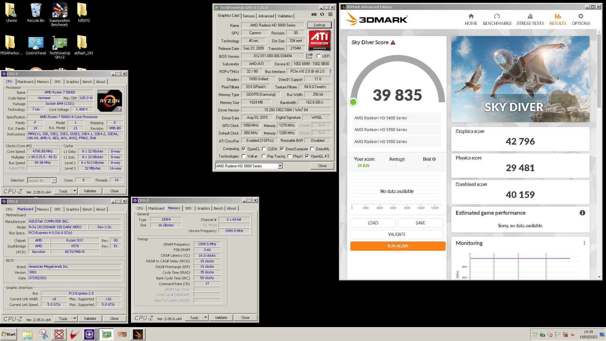This screenshot has width=606, height=341.
Task: Expand Tools arrow in Memory tab window
Action: [205, 318]
